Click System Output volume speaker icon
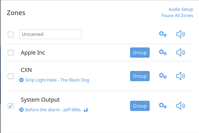The image size is (199, 133). coord(181,106)
